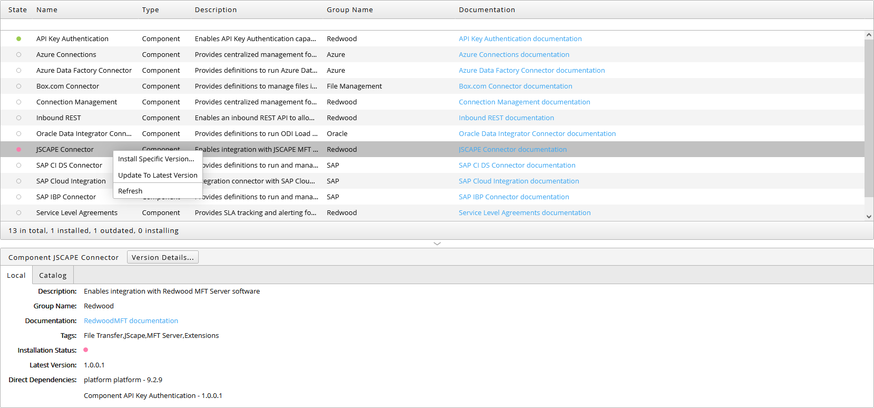Sort by the Type column header
The height and width of the screenshot is (408, 874).
tap(150, 9)
